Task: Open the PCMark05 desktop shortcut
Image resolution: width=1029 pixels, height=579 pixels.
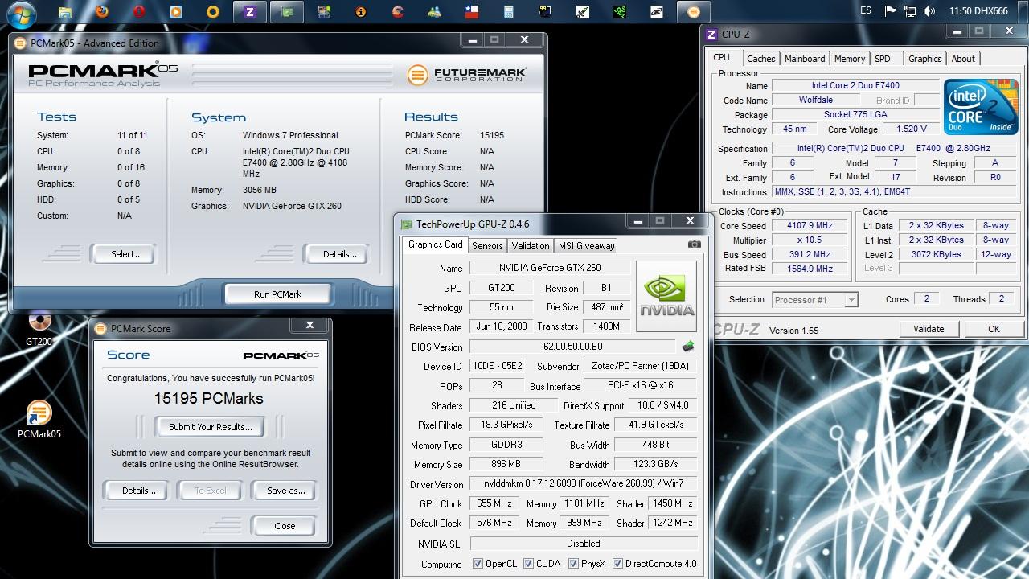Action: coord(39,420)
